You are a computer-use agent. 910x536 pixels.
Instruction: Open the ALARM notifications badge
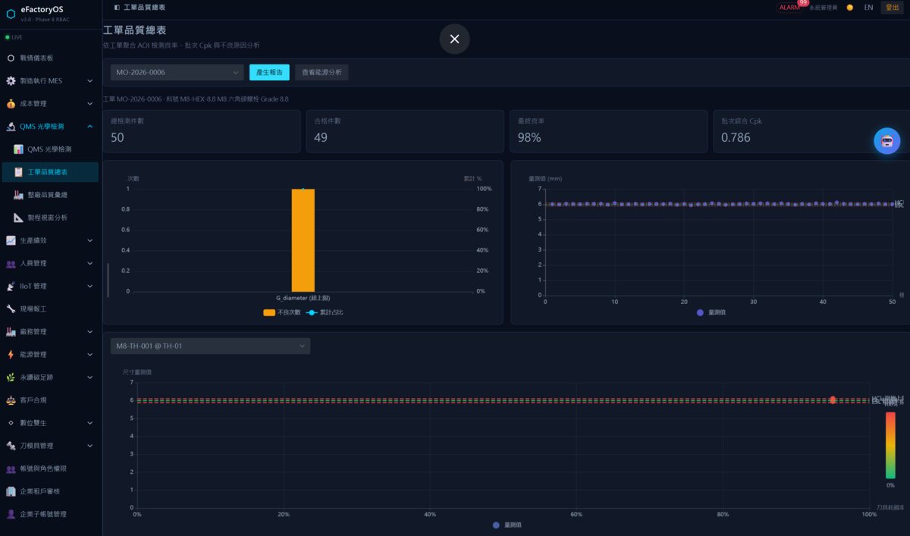click(790, 8)
